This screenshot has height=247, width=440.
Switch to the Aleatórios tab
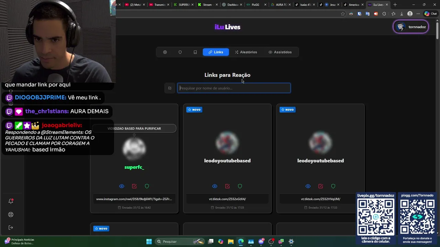(246, 52)
